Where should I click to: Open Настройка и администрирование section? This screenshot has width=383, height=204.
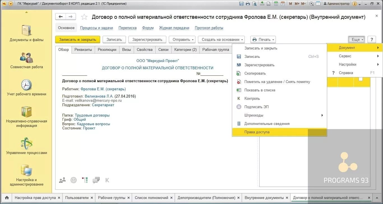[27, 175]
